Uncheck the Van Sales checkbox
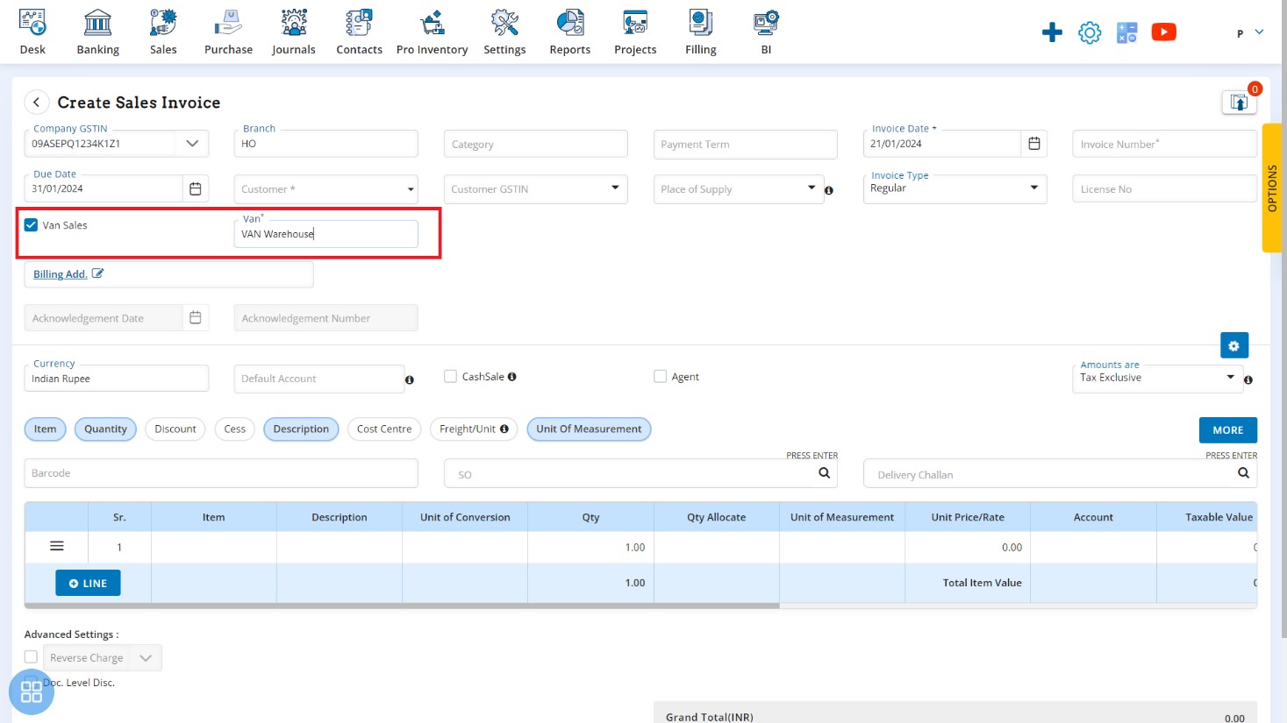Image resolution: width=1287 pixels, height=723 pixels. coord(31,224)
